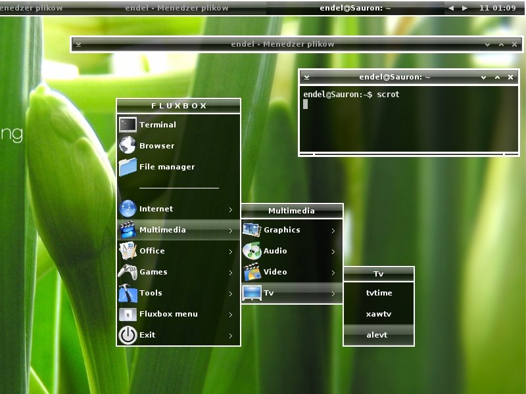Switch to next workspace arrow in toolbar
Image resolution: width=526 pixels, height=394 pixels.
(x=465, y=8)
